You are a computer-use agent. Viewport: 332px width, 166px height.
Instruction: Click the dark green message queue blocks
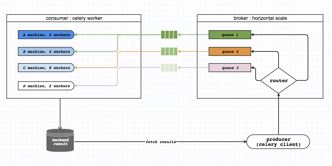(169, 35)
